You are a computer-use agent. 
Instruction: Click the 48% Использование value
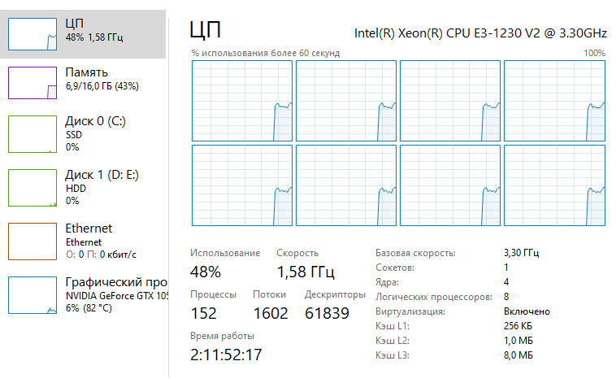pyautogui.click(x=206, y=272)
